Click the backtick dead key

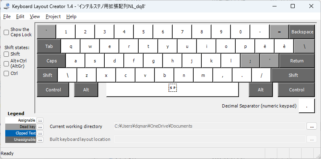46,31
